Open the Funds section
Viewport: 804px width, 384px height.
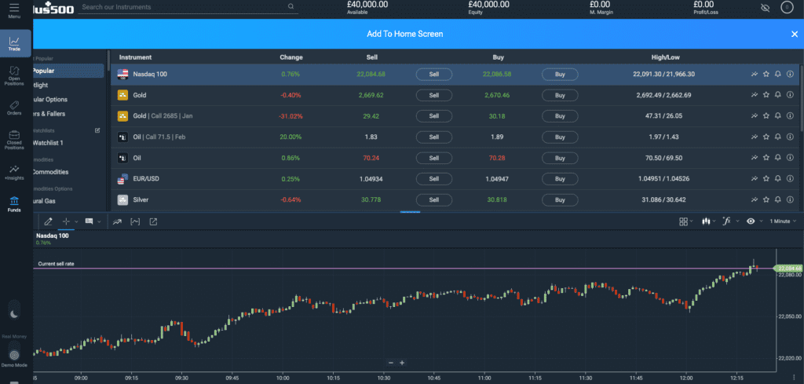pyautogui.click(x=14, y=203)
